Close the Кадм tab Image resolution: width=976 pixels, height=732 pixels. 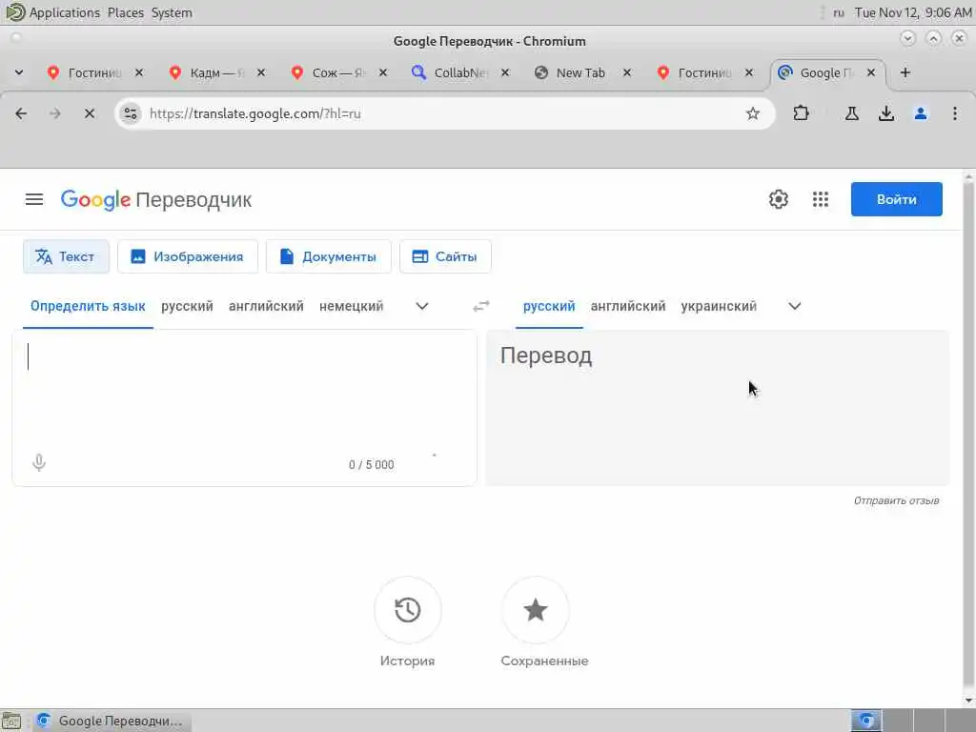pyautogui.click(x=261, y=72)
